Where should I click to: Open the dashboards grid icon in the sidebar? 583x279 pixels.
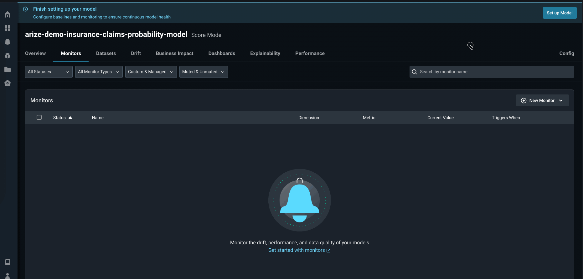(8, 28)
